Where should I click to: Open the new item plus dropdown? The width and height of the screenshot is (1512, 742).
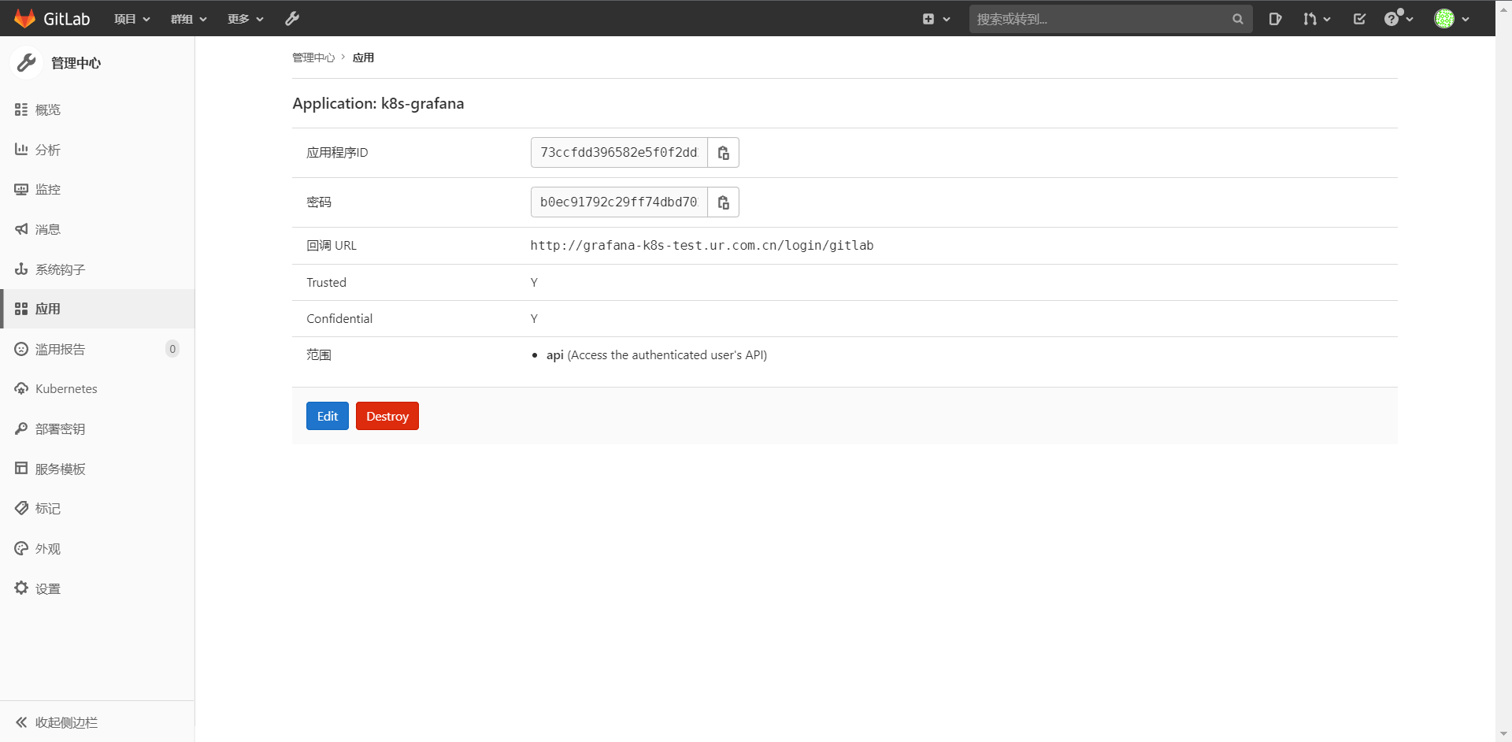click(x=936, y=19)
